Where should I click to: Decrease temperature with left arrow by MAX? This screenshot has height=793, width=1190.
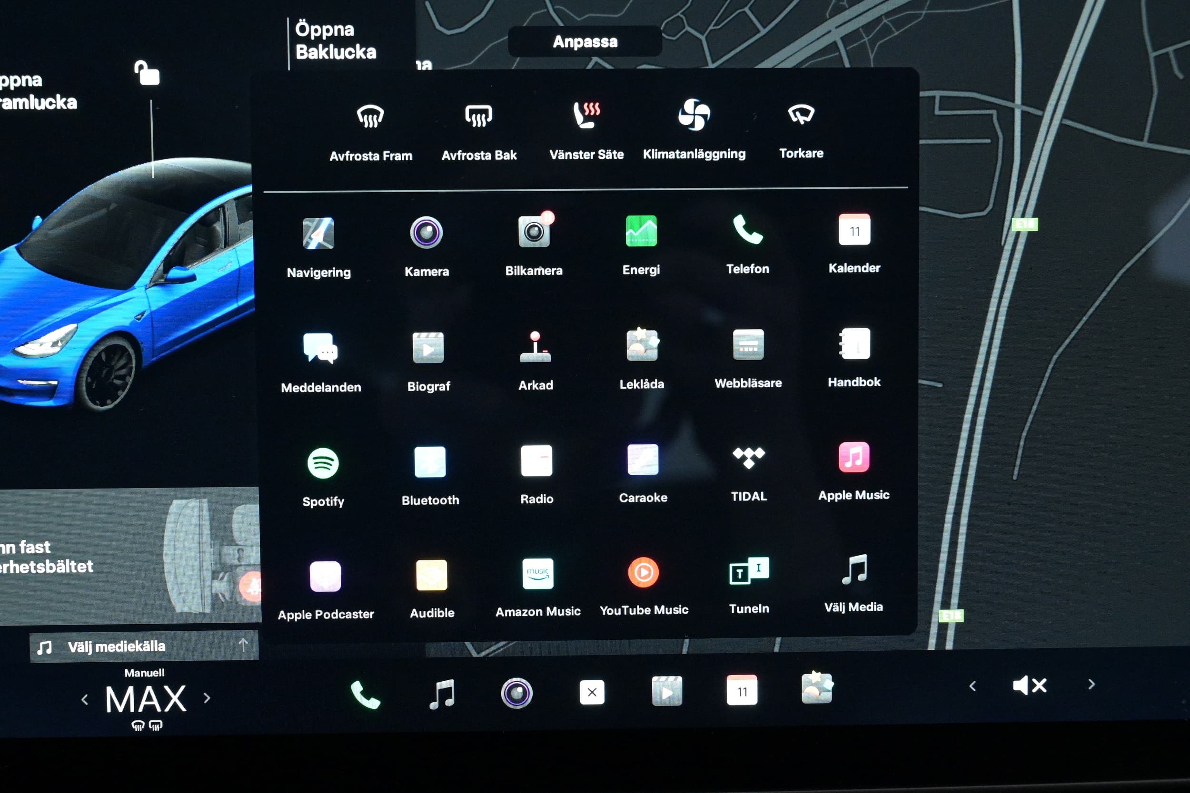pos(85,700)
